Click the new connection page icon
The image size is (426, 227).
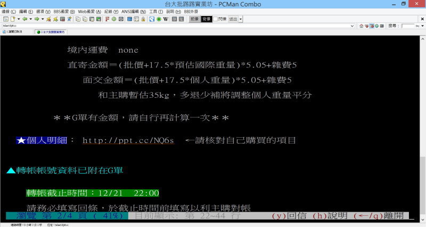point(13,19)
